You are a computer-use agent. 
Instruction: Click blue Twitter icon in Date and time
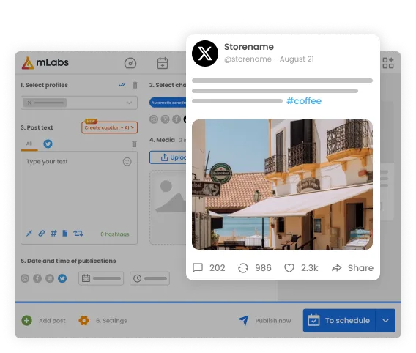pyautogui.click(x=62, y=278)
